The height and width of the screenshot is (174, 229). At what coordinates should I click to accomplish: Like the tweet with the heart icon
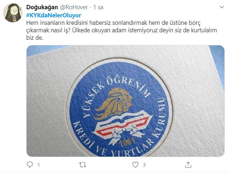(135, 165)
